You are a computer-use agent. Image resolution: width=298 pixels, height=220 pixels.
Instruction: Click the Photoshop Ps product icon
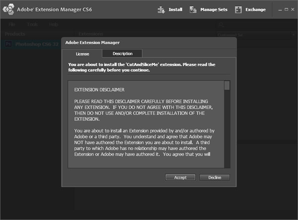[8, 44]
